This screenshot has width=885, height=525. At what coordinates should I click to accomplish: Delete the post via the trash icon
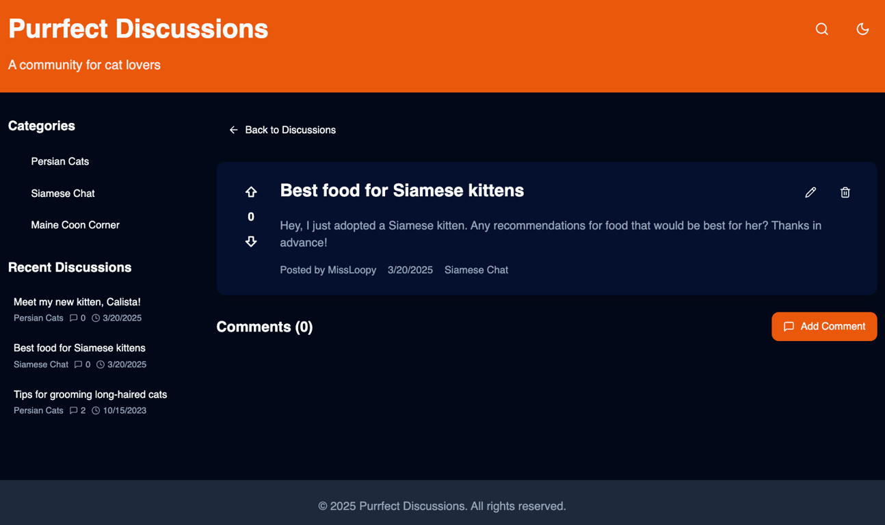[845, 192]
